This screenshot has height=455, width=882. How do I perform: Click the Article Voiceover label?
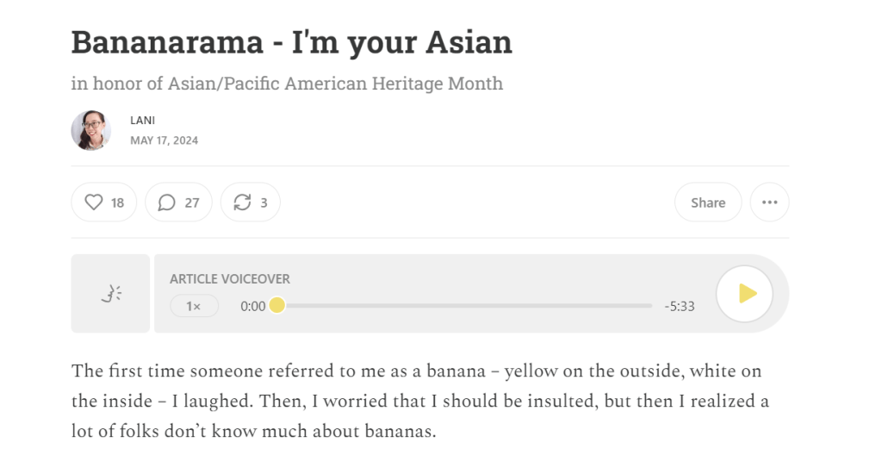pos(229,279)
